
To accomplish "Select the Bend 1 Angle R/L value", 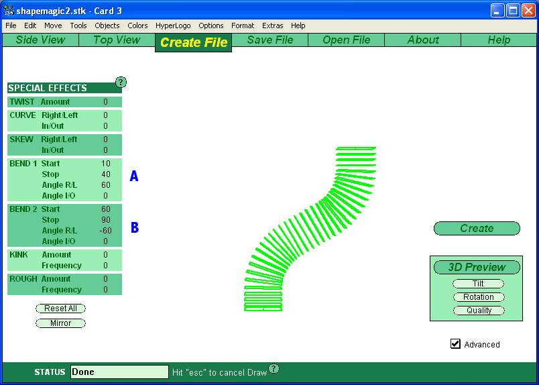I will [x=105, y=185].
